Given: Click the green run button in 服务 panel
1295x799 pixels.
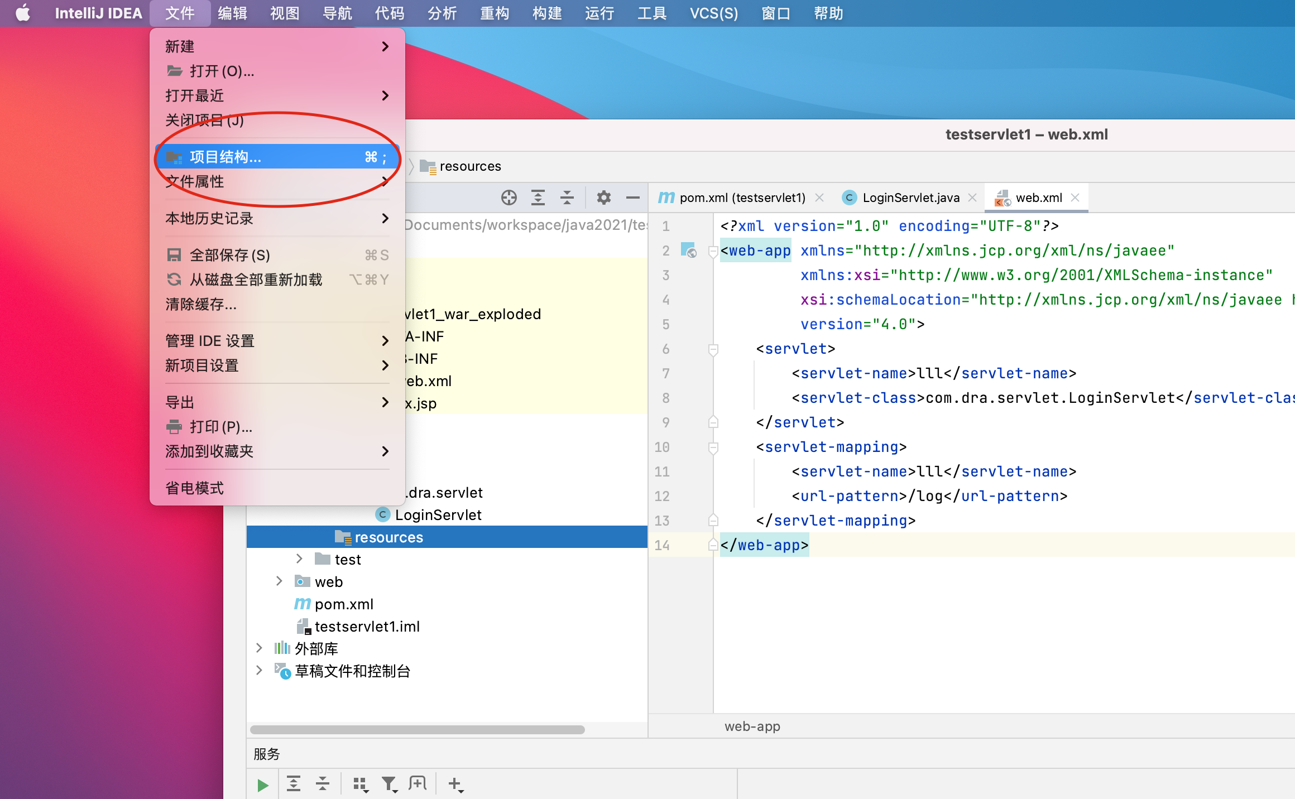Looking at the screenshot, I should click(262, 784).
